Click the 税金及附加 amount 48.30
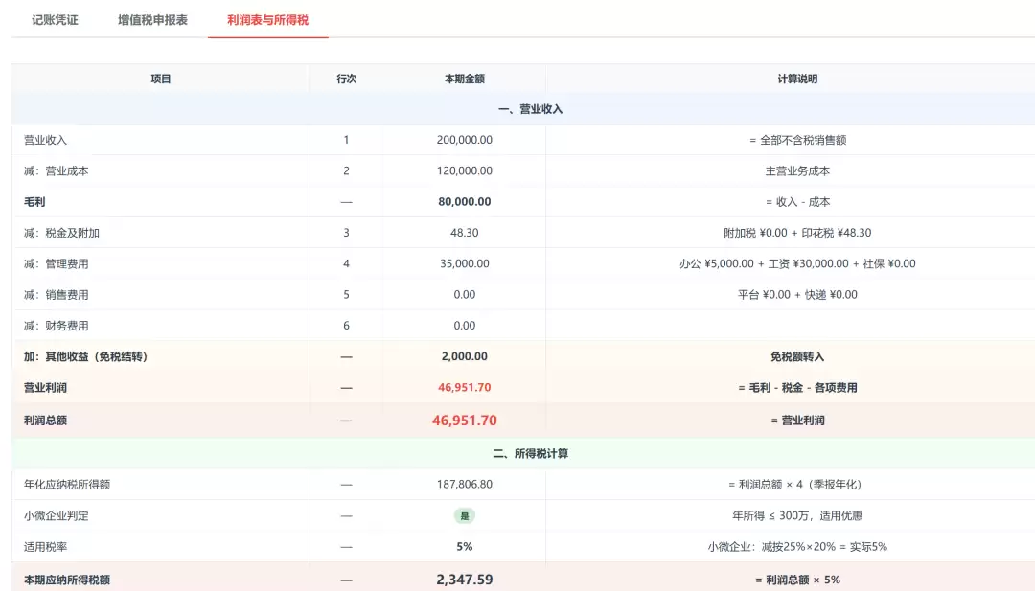The height and width of the screenshot is (591, 1035). coord(465,233)
